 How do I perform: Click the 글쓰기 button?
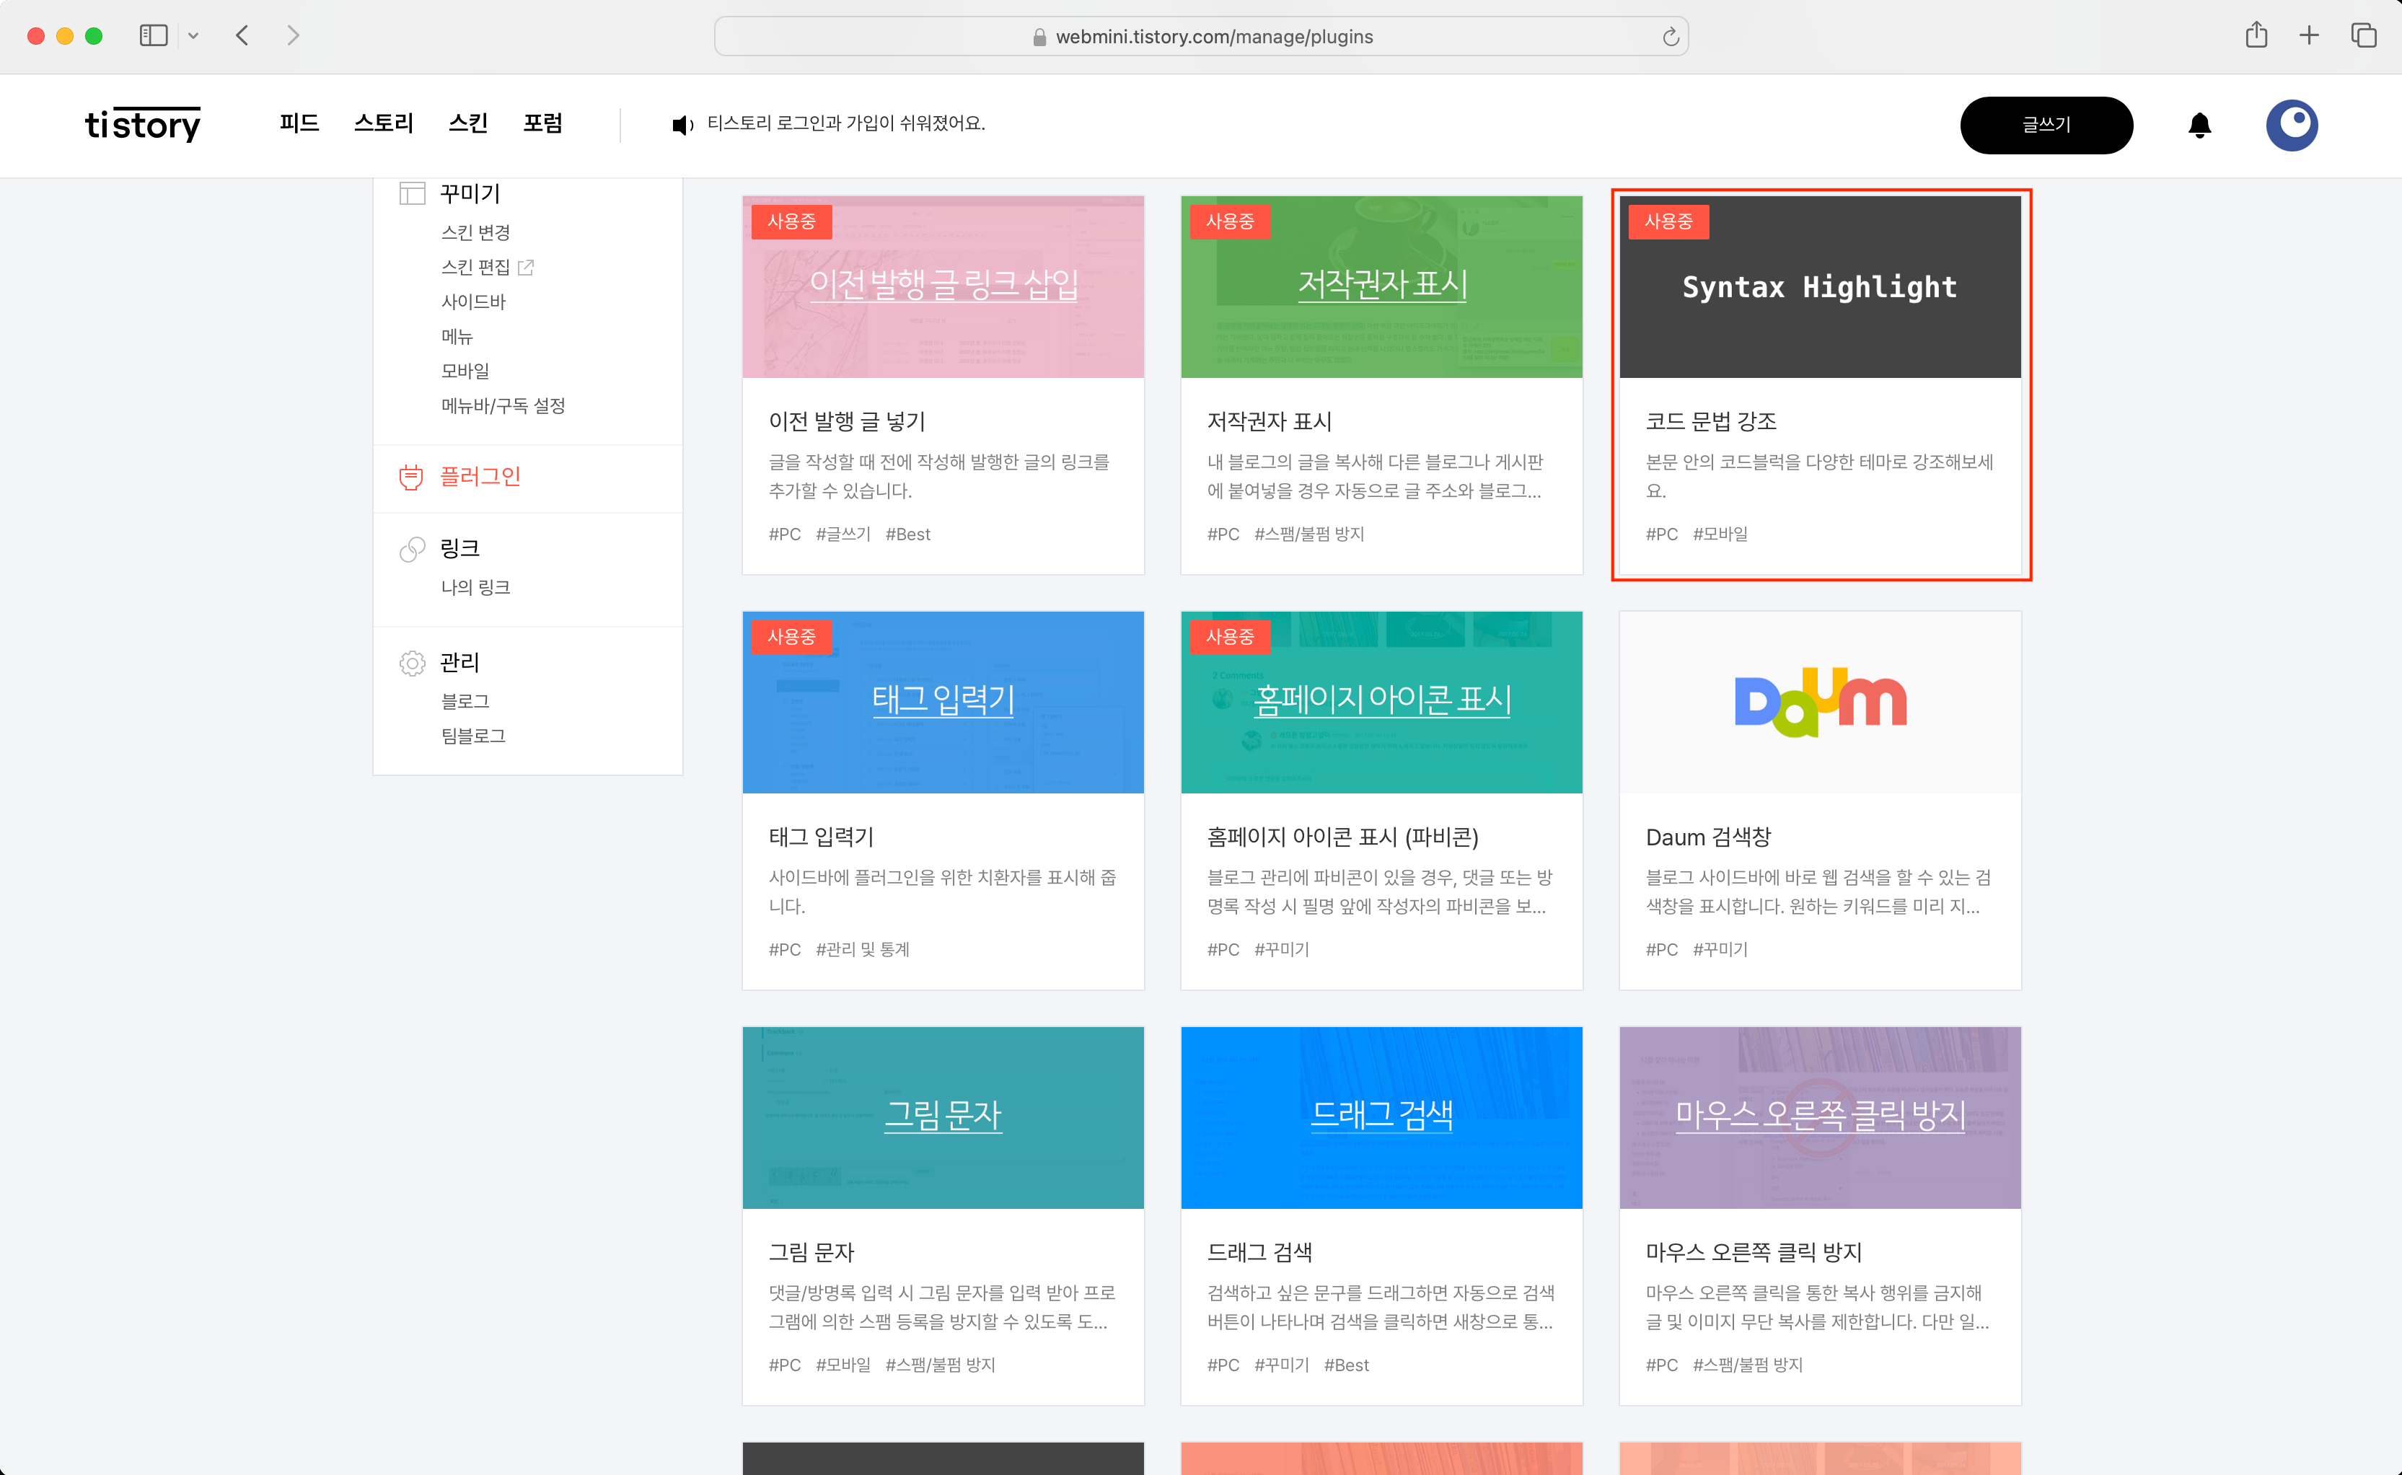pos(2046,125)
